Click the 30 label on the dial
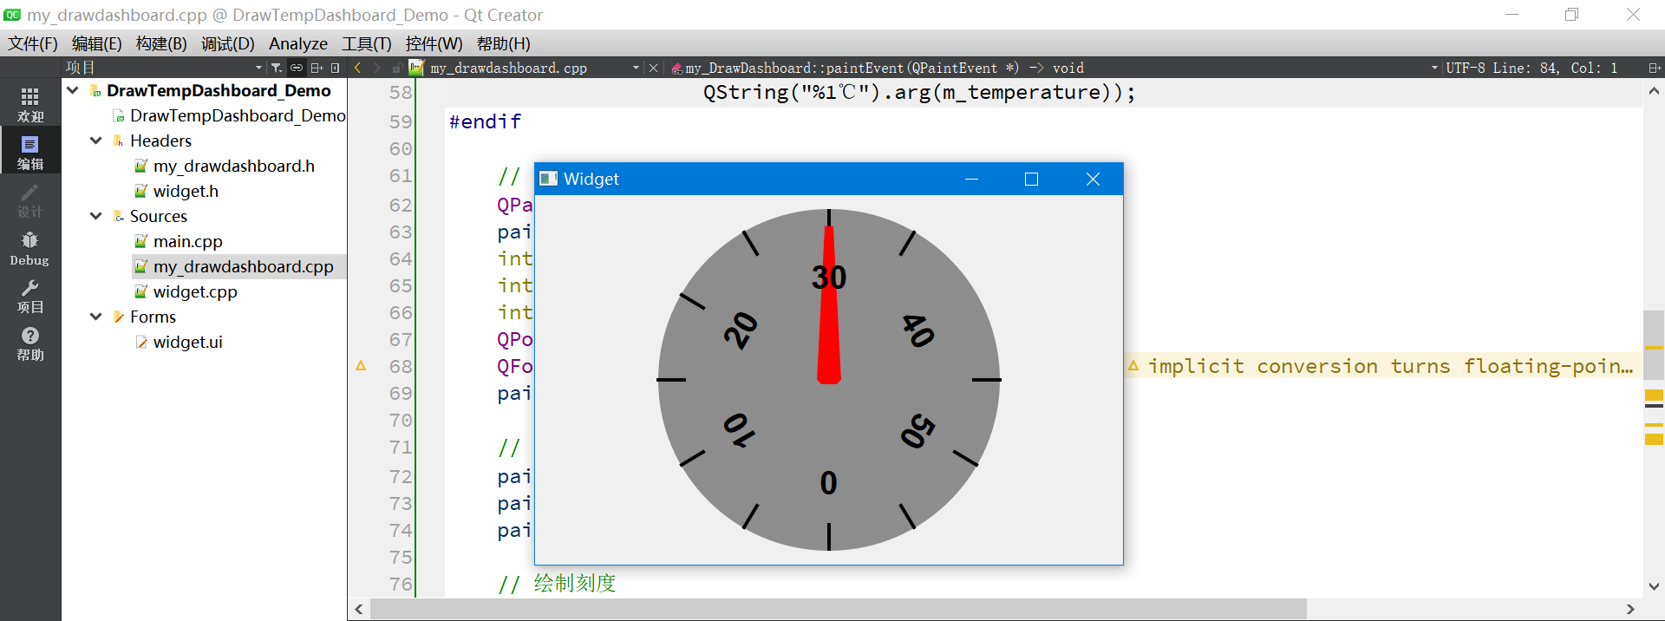 (x=829, y=278)
